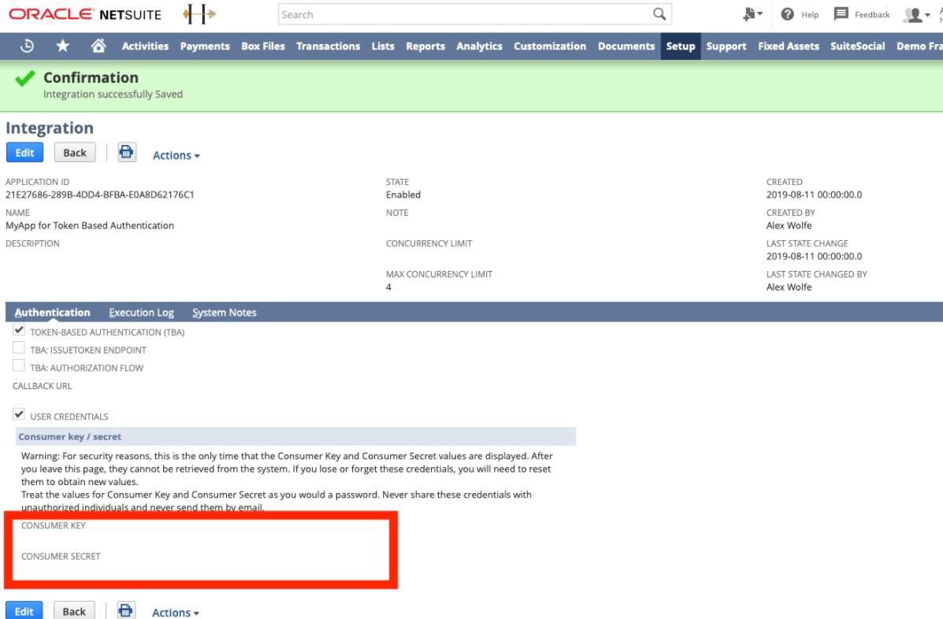Switch to the System Notes tab

point(225,312)
